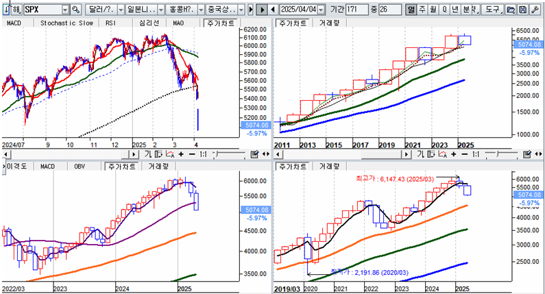Select the 월 monthly period toggle

(433, 10)
